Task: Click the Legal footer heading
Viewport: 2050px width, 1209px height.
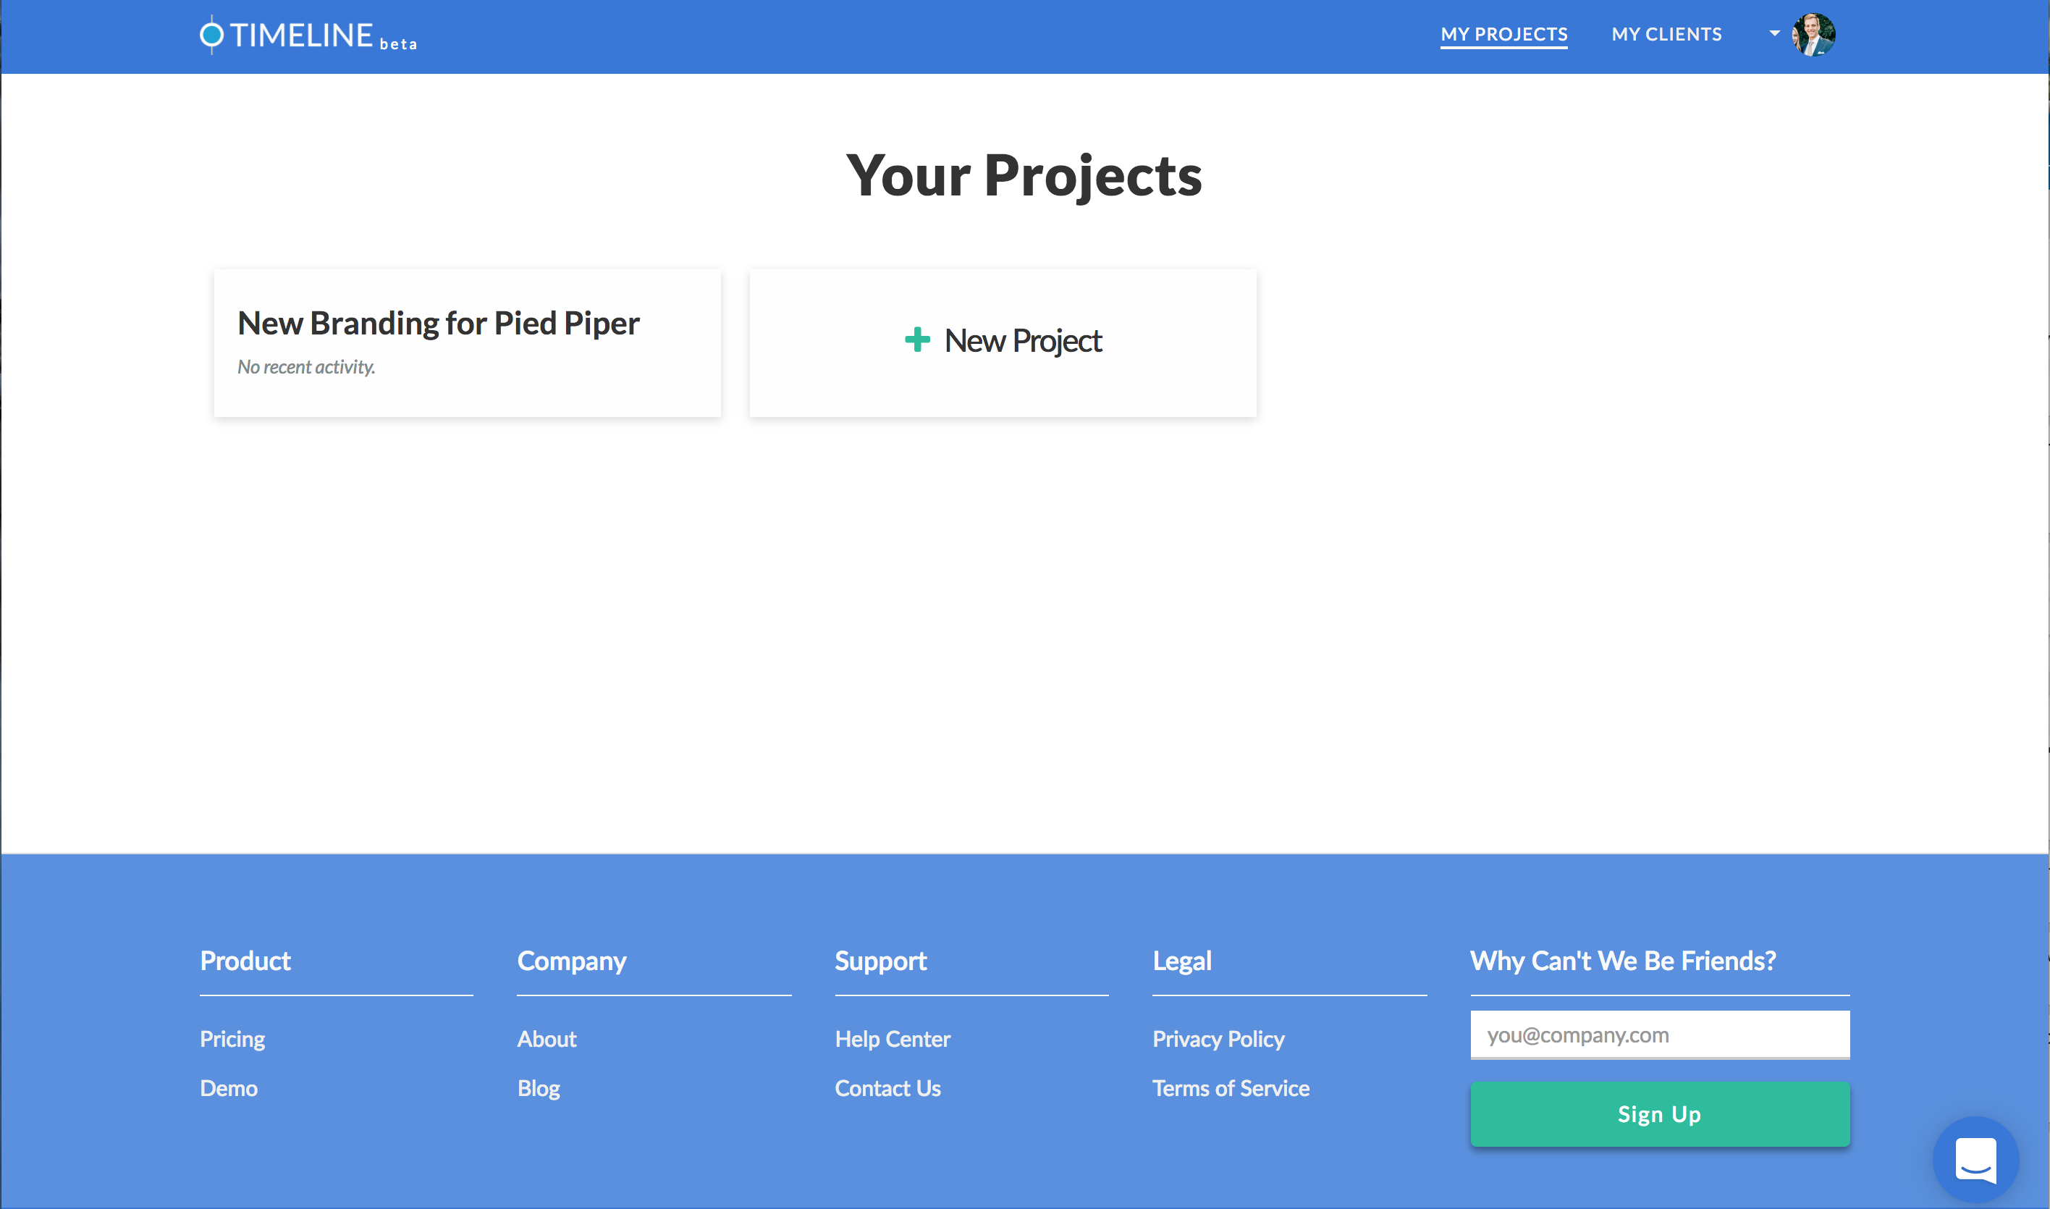Action: coord(1182,962)
